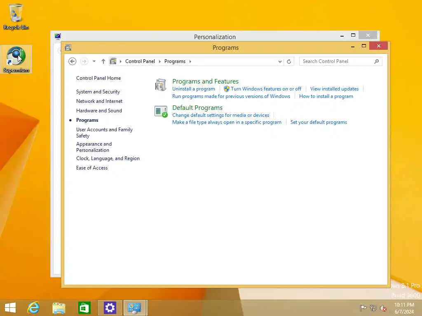Go back using the back arrow button
Image resolution: width=422 pixels, height=316 pixels.
(x=72, y=61)
